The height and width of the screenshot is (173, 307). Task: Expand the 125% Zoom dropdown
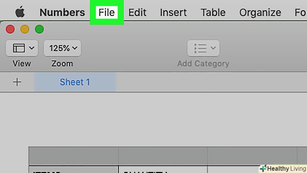(62, 48)
